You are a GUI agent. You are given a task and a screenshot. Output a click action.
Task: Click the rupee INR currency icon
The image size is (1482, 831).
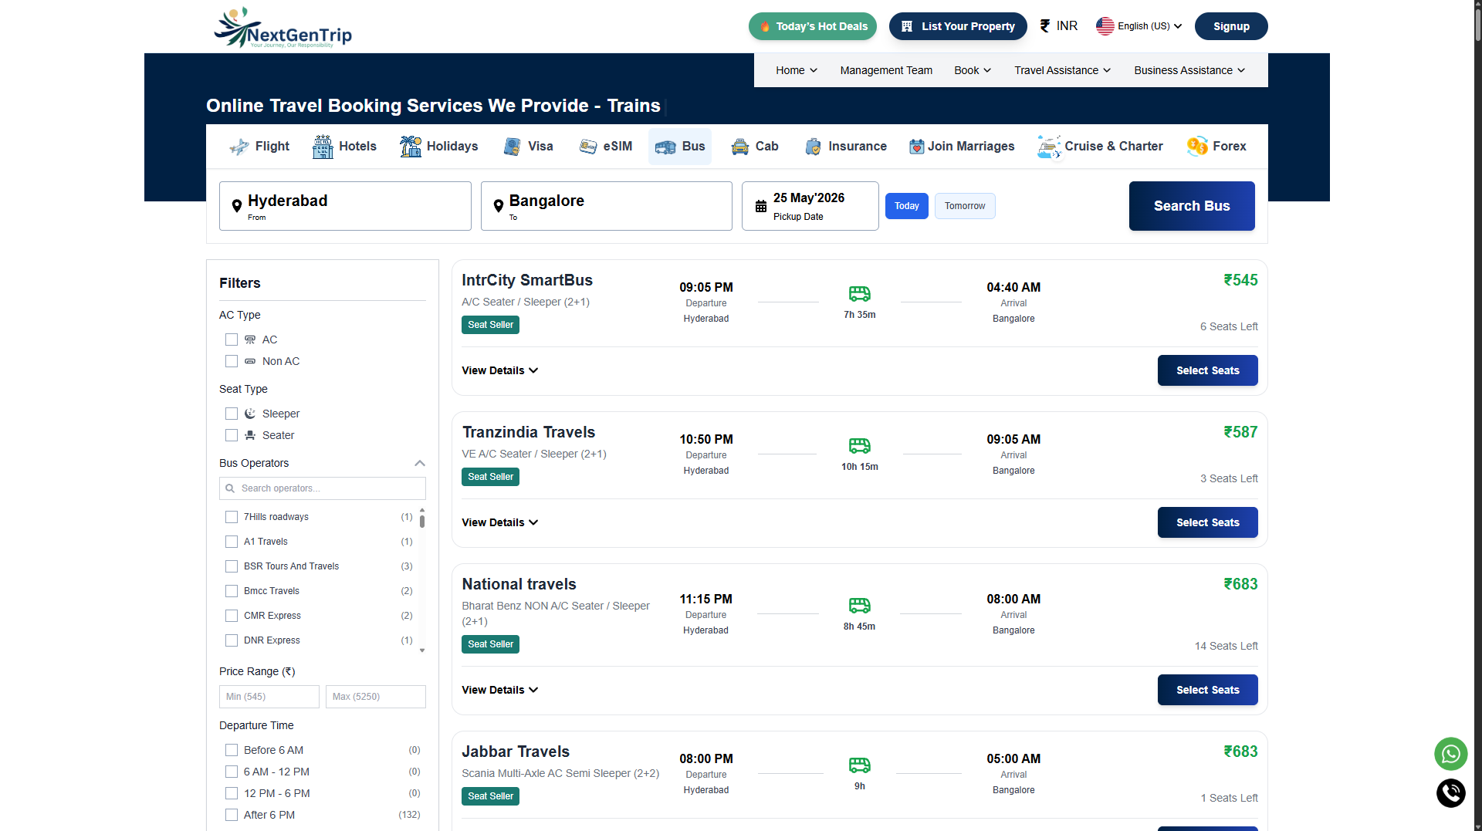[x=1044, y=26]
